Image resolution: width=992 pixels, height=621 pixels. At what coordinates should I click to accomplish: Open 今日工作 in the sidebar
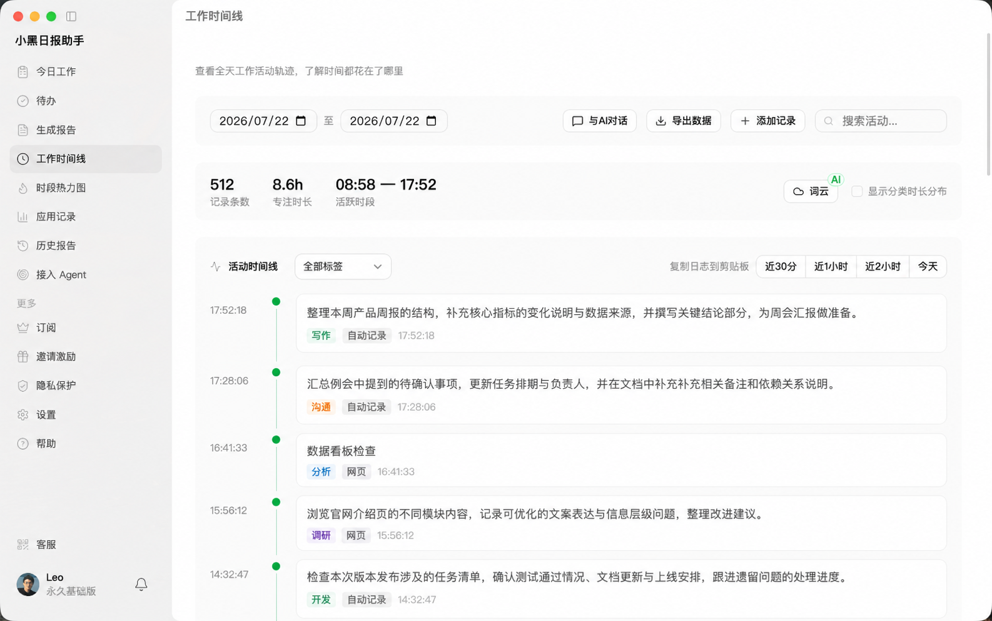(x=86, y=71)
